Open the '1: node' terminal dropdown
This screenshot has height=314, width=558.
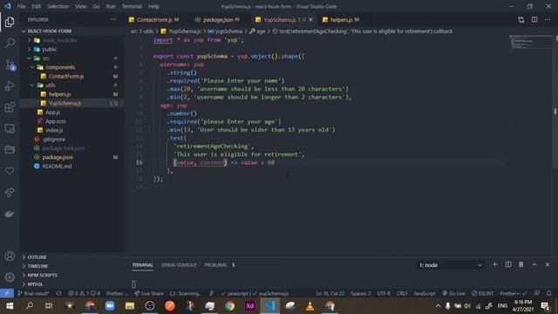tap(450, 265)
